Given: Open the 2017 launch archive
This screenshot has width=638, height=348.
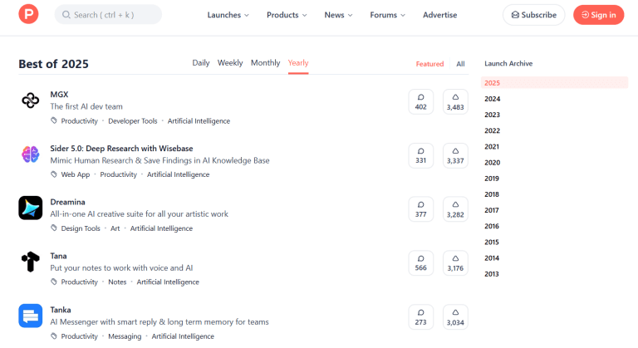Looking at the screenshot, I should click(492, 210).
